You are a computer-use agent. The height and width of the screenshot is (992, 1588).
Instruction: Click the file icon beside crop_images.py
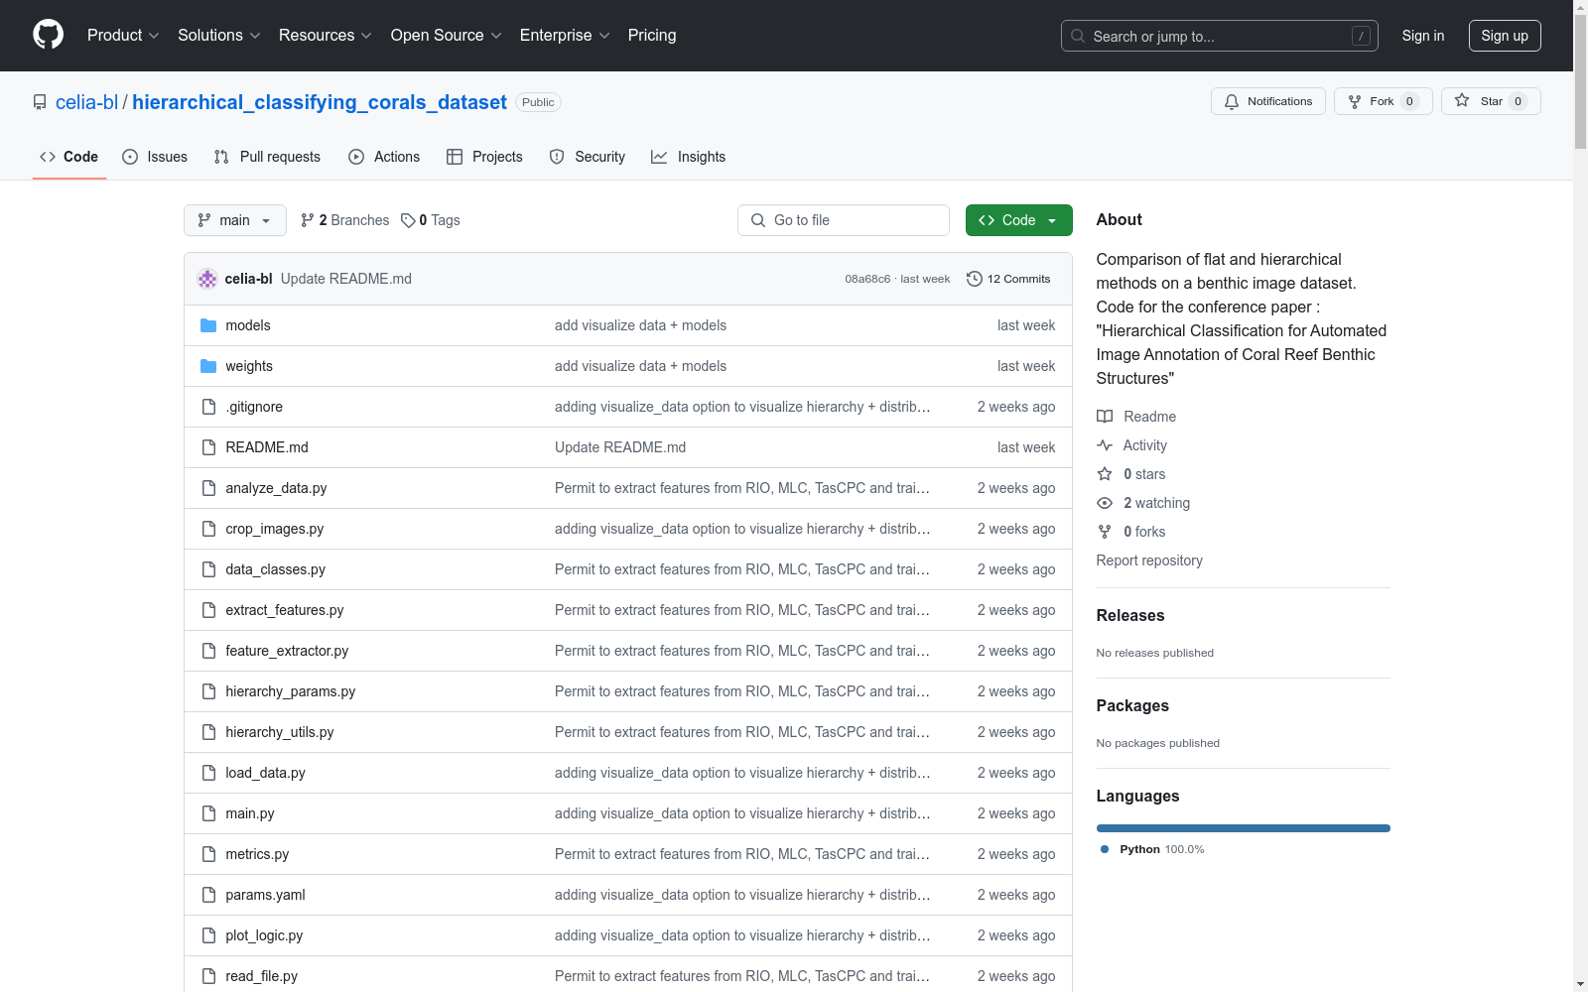point(208,529)
